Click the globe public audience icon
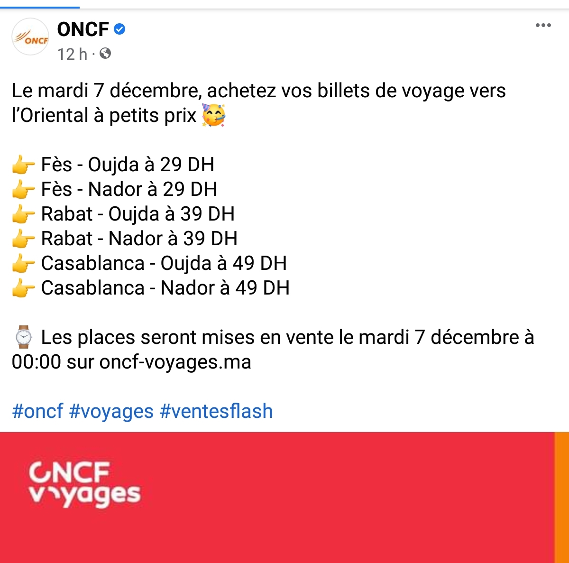Image resolution: width=569 pixels, height=563 pixels. coord(105,54)
